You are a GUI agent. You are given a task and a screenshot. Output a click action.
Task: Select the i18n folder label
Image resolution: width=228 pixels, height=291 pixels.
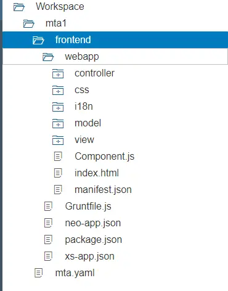pyautogui.click(x=84, y=107)
